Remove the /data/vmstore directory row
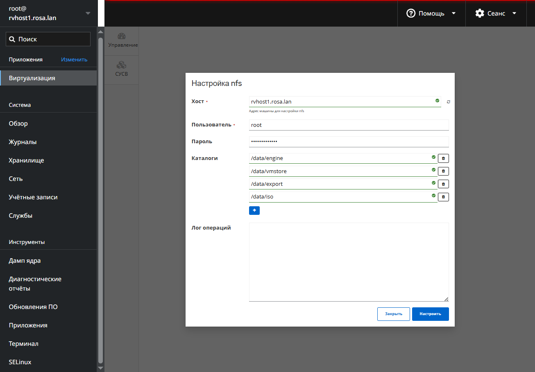Viewport: 535px width, 372px height. click(443, 171)
